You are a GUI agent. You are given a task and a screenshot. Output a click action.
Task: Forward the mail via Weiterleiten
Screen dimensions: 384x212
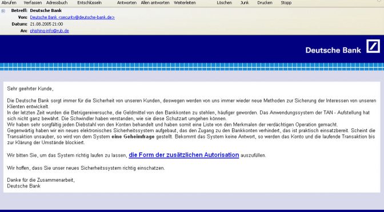pos(185,3)
